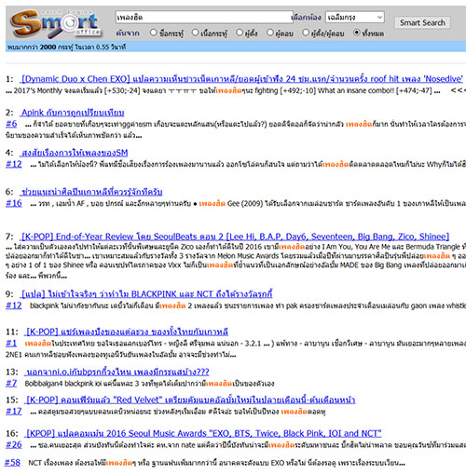
Task: Pick the ผู้ตั้ง/ผู้ตอบ radio option
Action: [306, 33]
